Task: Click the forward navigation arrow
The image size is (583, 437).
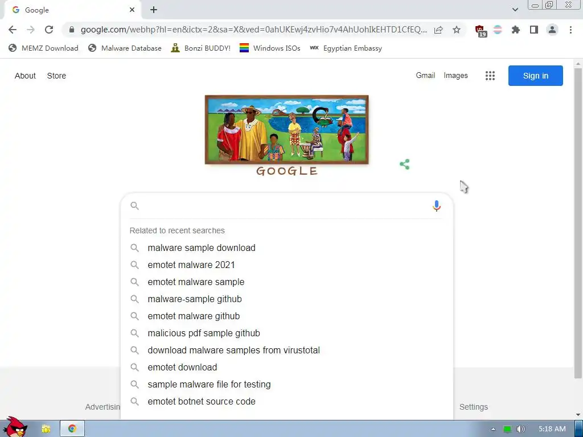Action: click(x=31, y=30)
